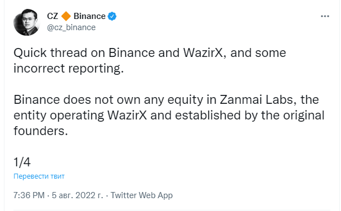Select the words "incorrect reporting."
This screenshot has height=211, width=341.
(x=68, y=68)
